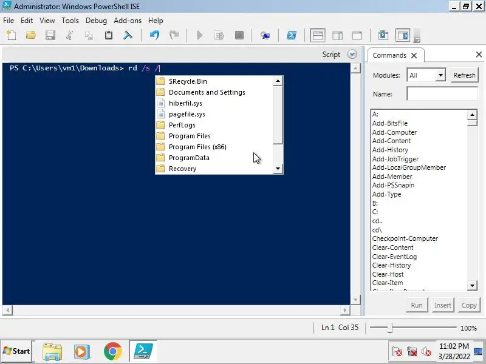
Task: Undo the last action
Action: pyautogui.click(x=154, y=35)
